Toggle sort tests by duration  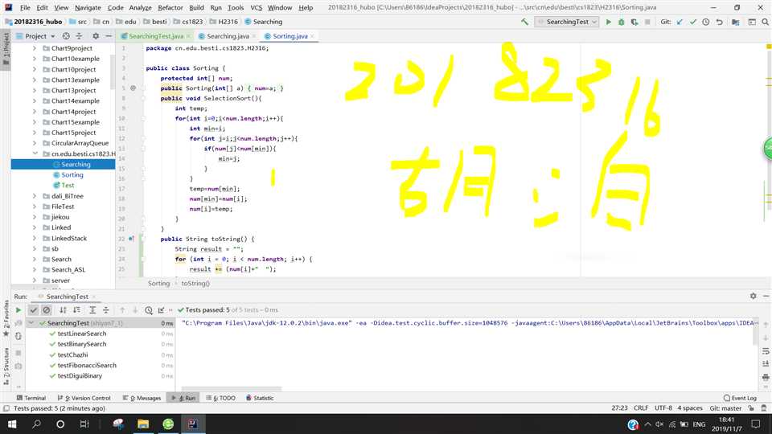[76, 310]
